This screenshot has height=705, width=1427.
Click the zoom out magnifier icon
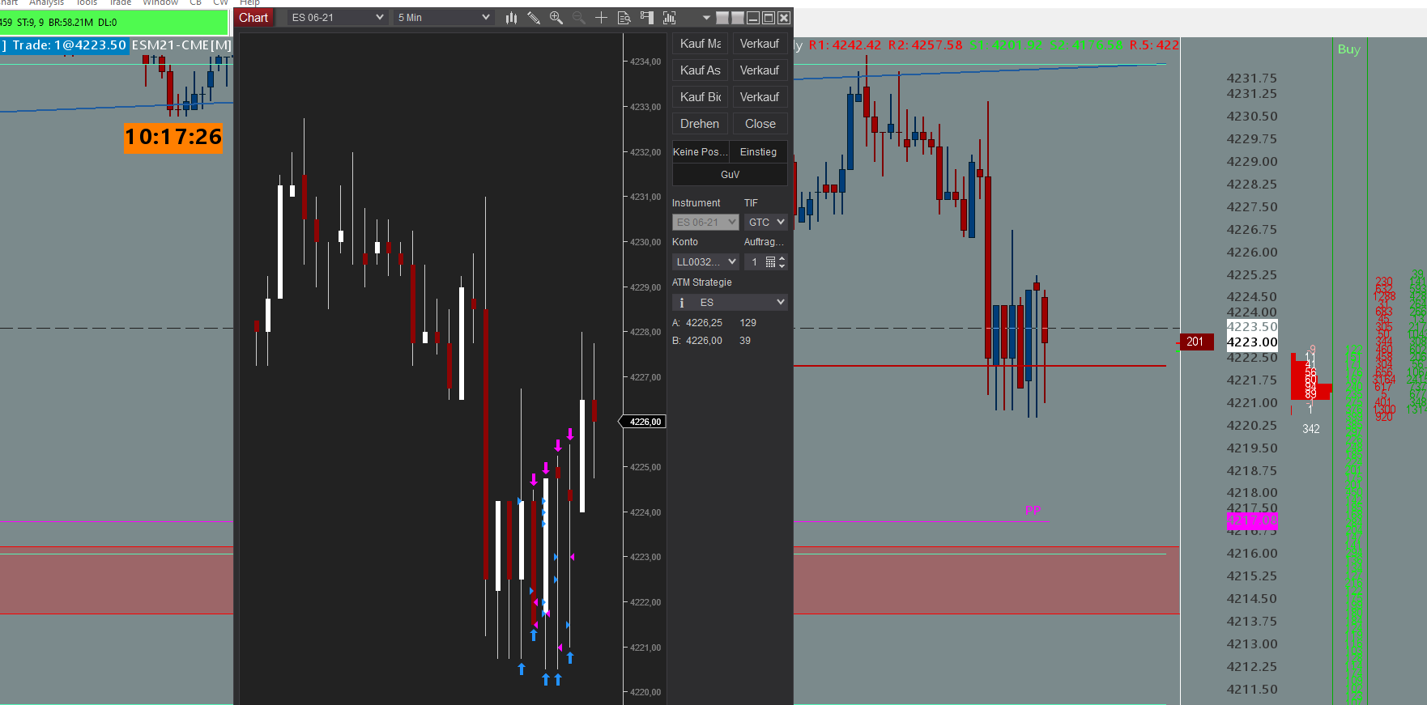point(578,18)
